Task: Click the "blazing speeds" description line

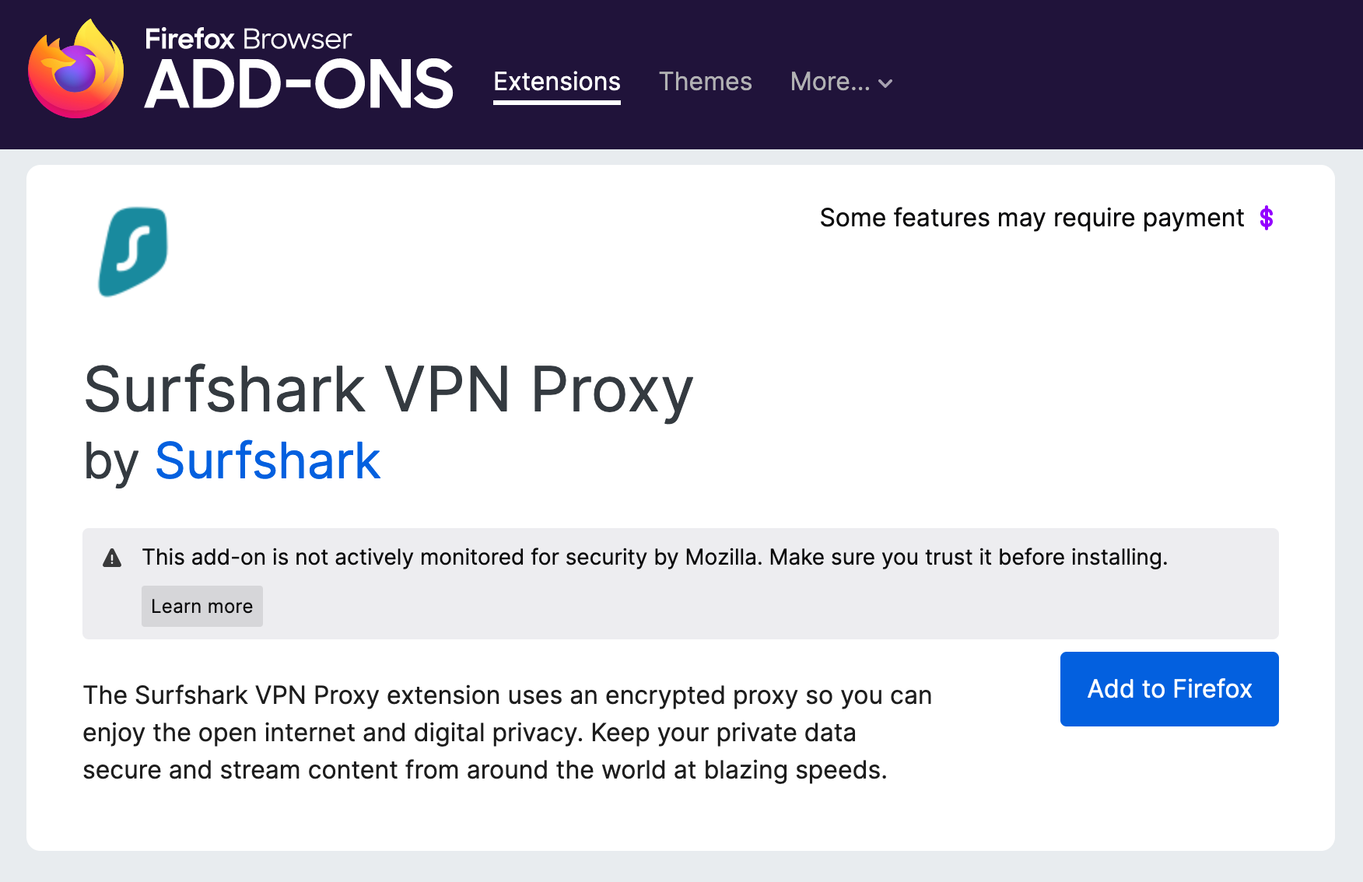Action: tap(484, 770)
